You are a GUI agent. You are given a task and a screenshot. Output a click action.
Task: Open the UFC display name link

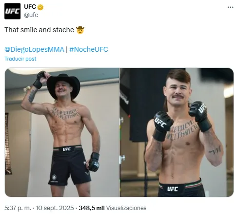30,7
